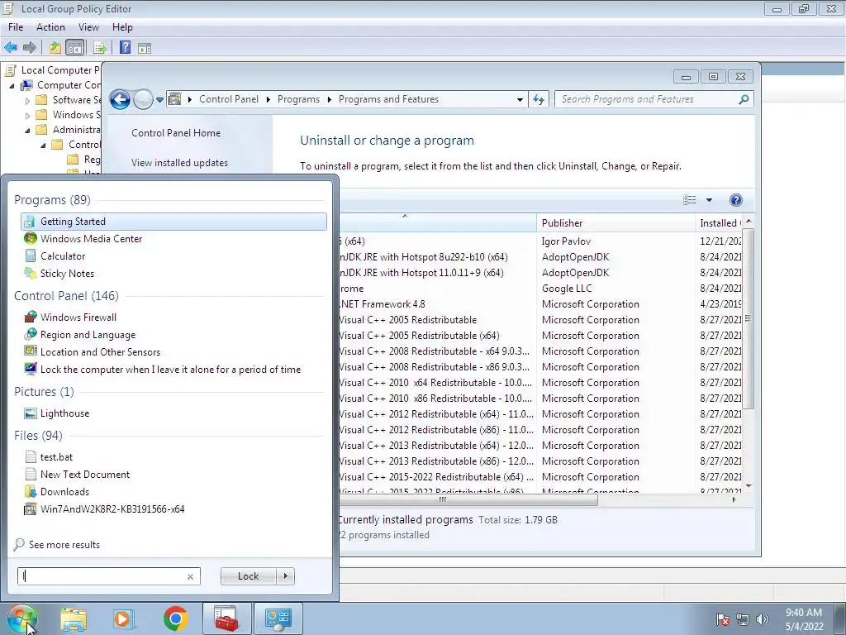846x635 pixels.
Task: Click the Back button in Programs and Features window
Action: [x=120, y=99]
